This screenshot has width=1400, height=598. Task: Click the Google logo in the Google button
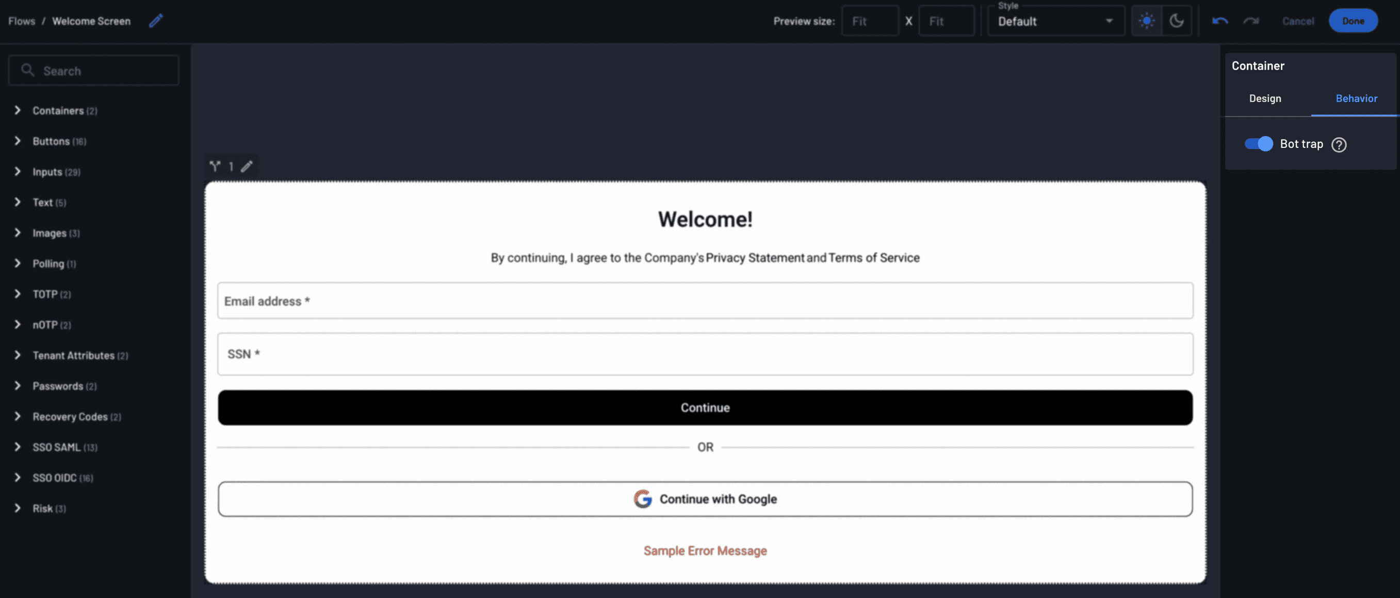(642, 499)
